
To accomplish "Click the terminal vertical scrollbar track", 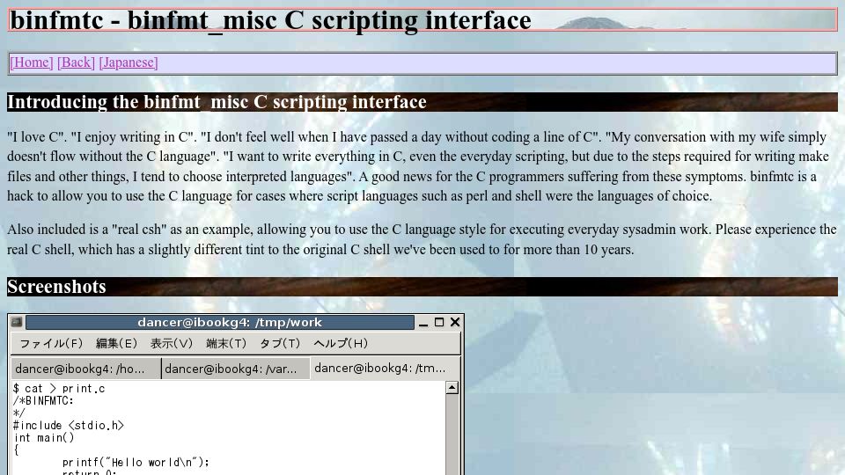I will pyautogui.click(x=452, y=434).
